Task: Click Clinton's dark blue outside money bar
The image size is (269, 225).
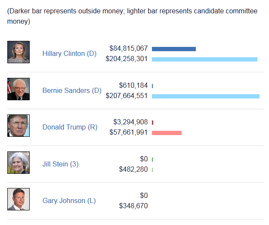Action: (x=174, y=49)
